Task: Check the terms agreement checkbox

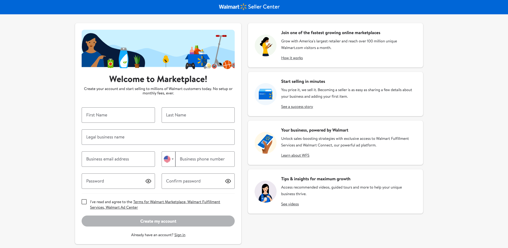Action: (84, 202)
